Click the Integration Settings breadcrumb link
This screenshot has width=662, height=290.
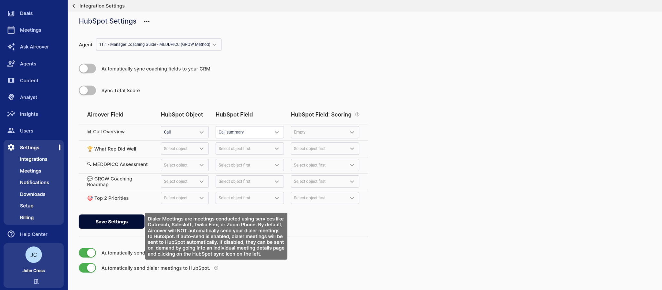tap(102, 6)
